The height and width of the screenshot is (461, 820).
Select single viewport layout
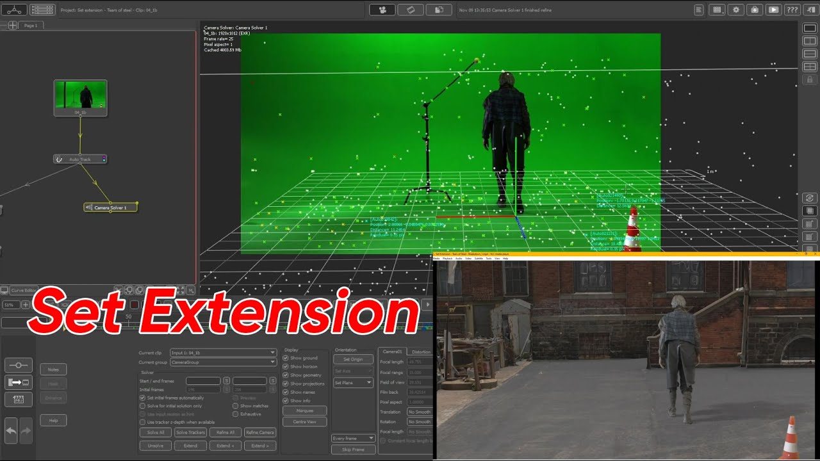809,28
